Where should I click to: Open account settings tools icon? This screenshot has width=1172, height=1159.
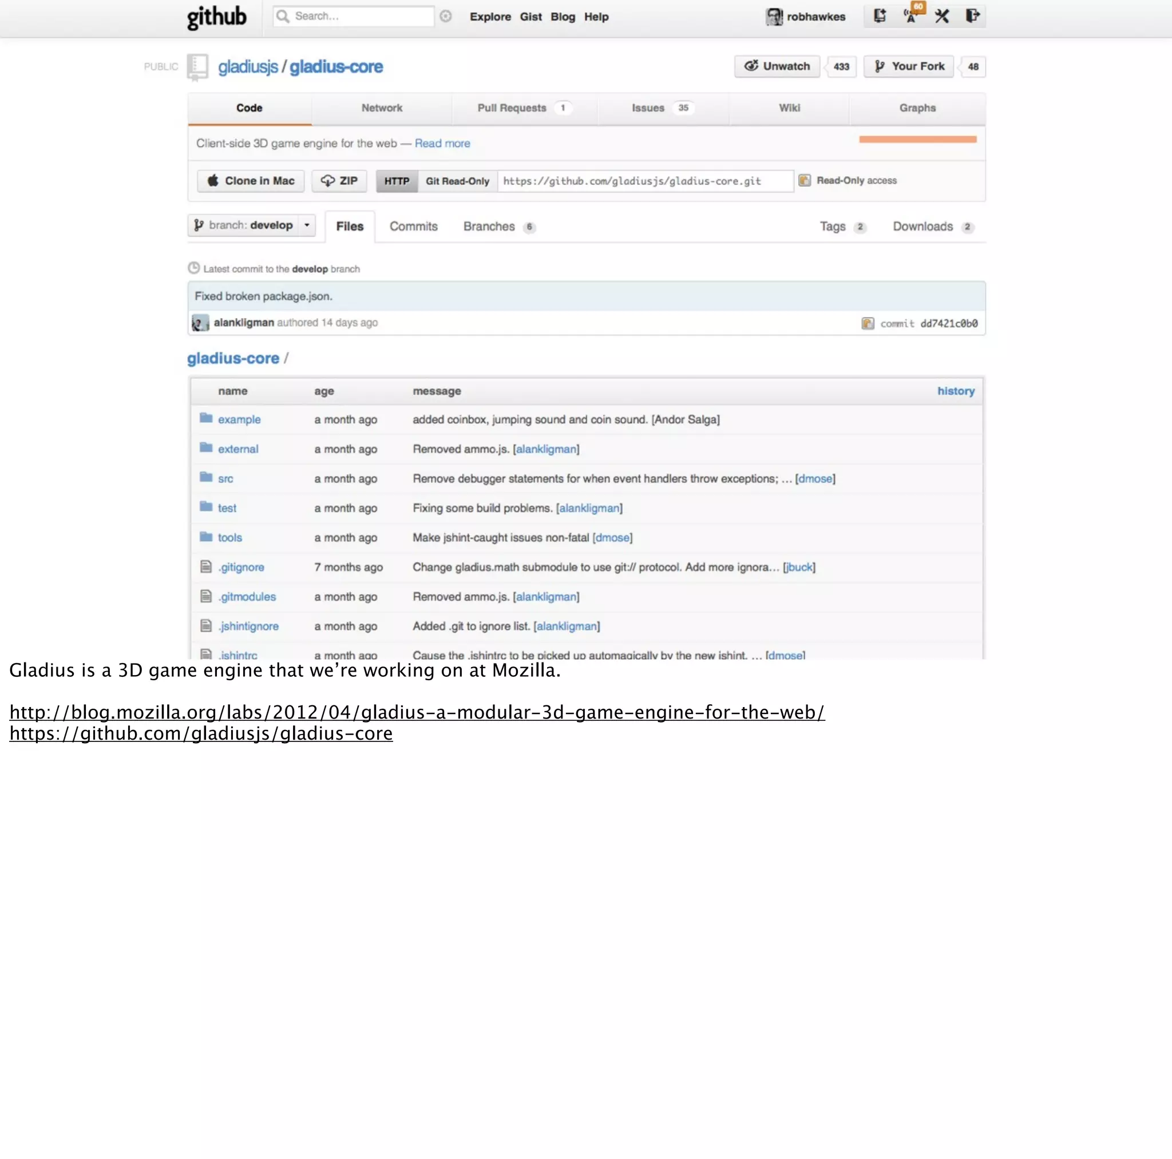941,17
